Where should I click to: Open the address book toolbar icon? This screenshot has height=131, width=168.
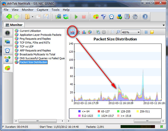tap(127, 17)
